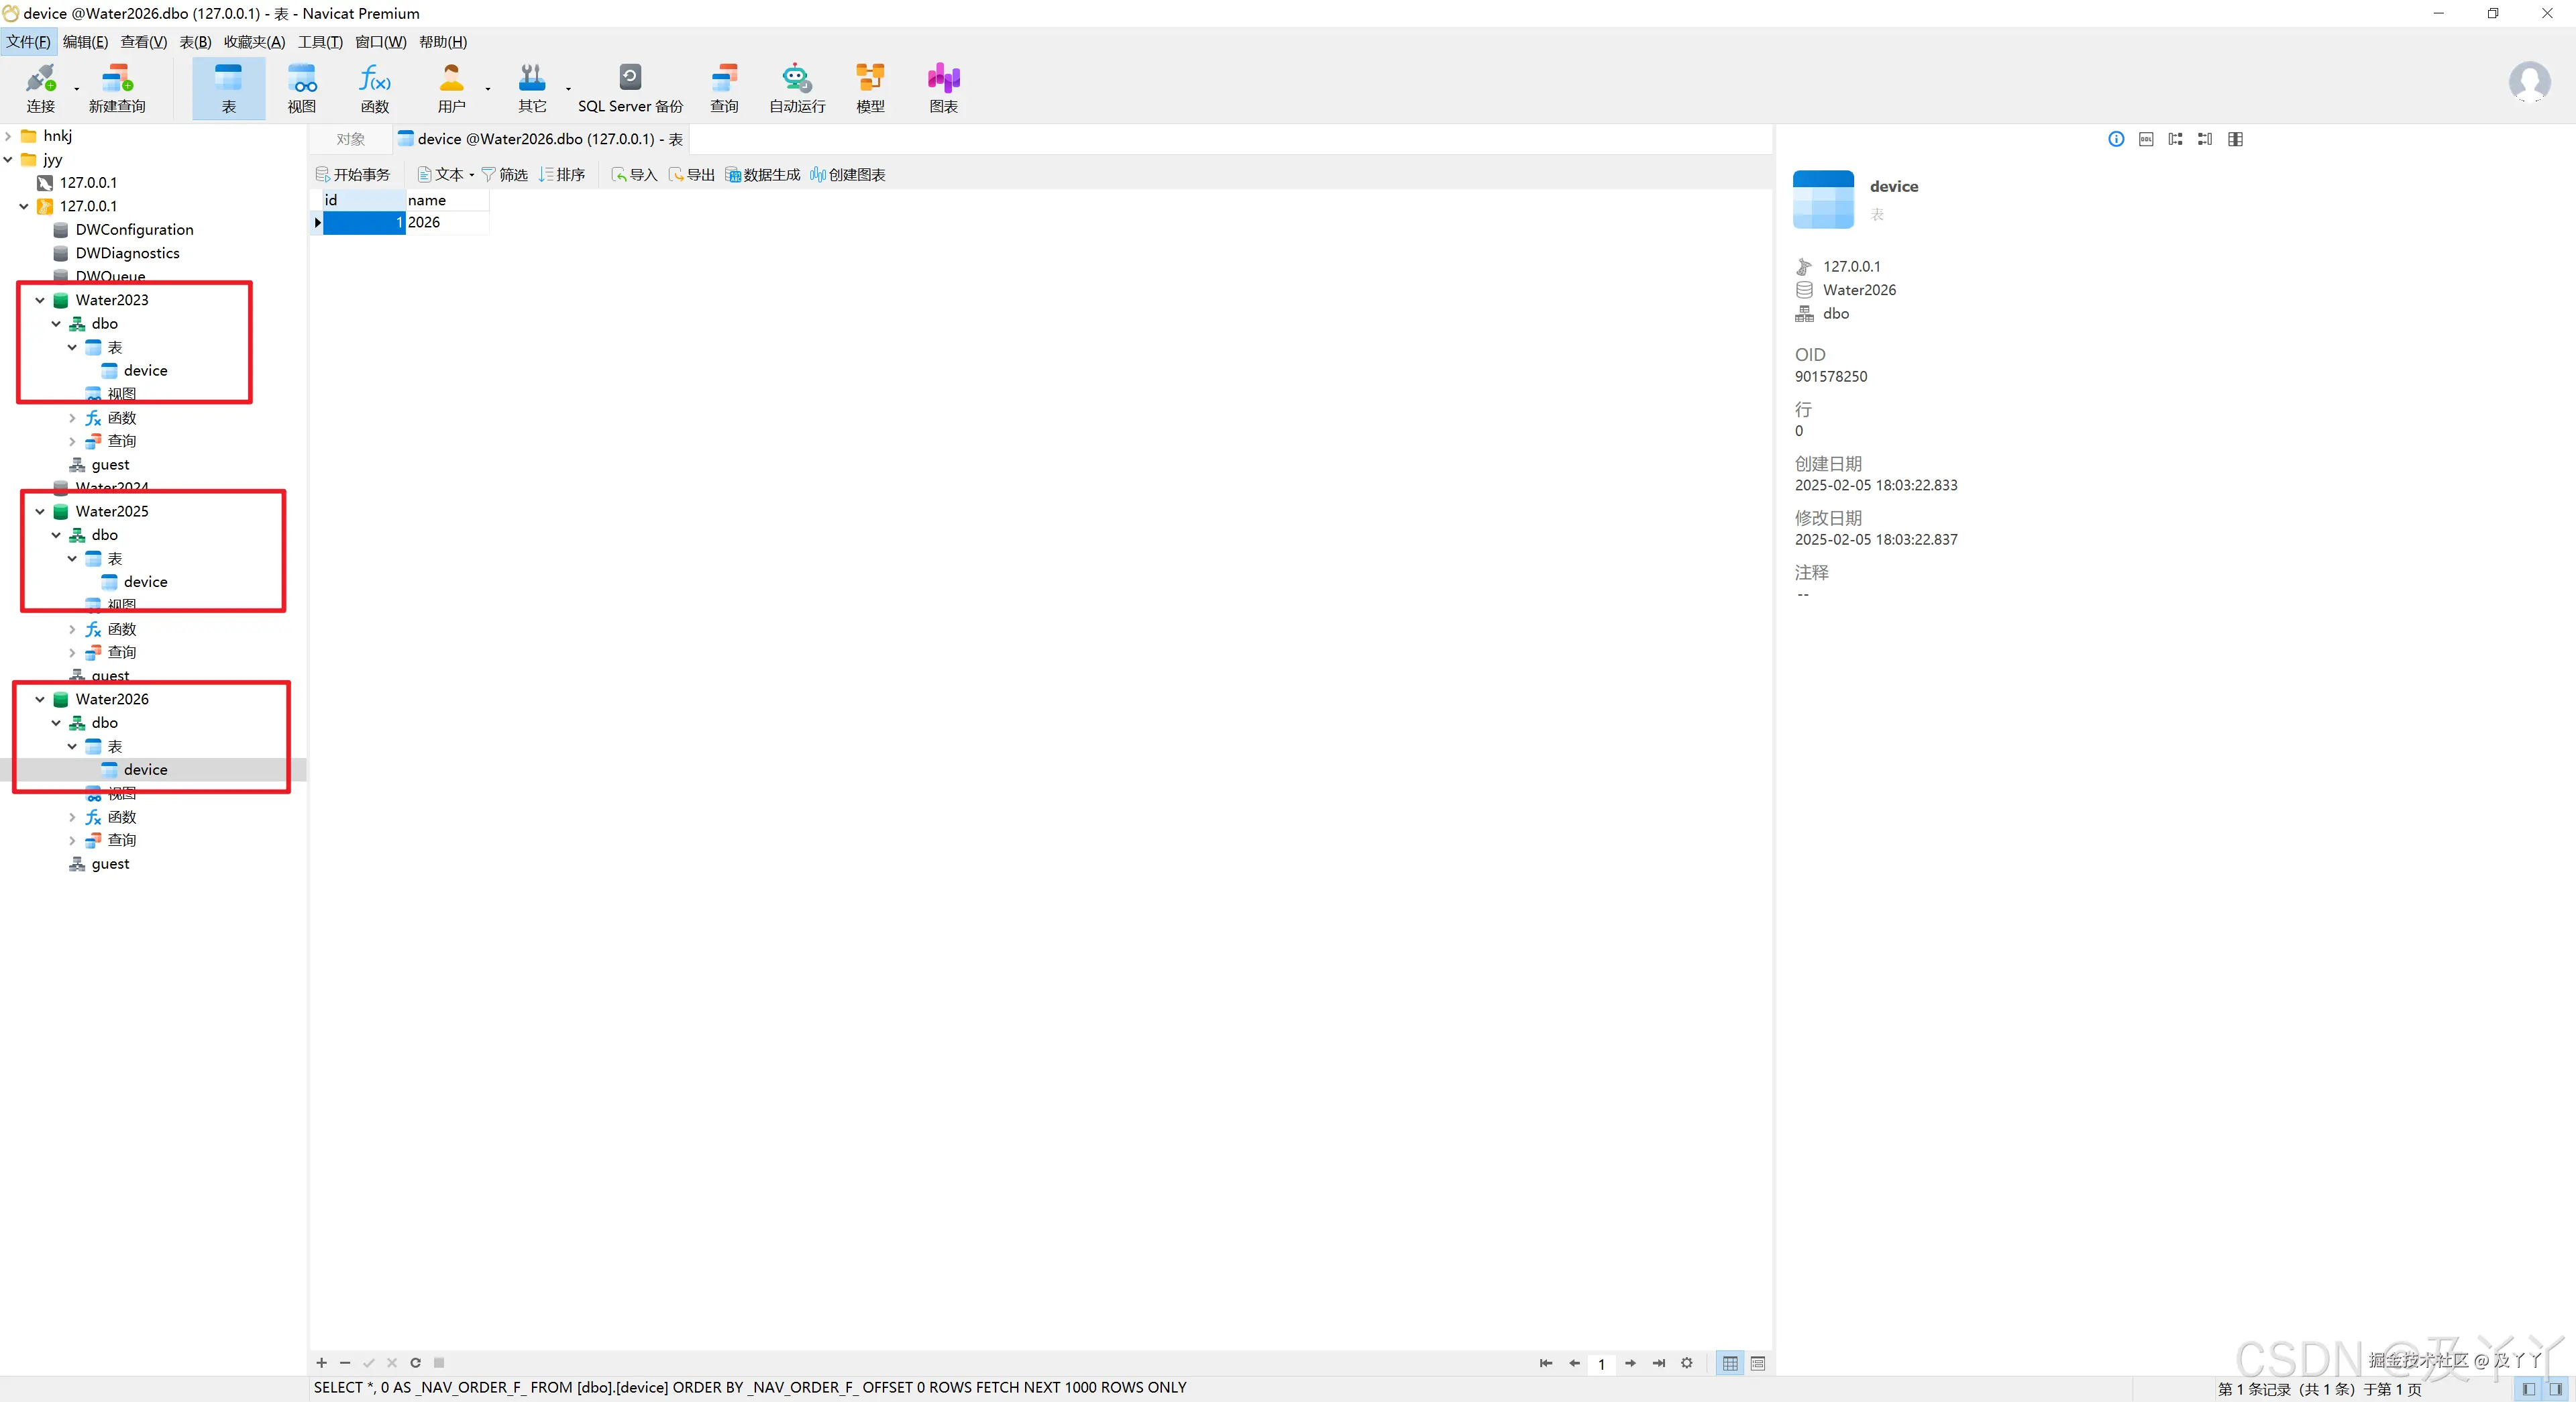Collapse the Water2023 database node
The height and width of the screenshot is (1402, 2576).
(x=40, y=300)
